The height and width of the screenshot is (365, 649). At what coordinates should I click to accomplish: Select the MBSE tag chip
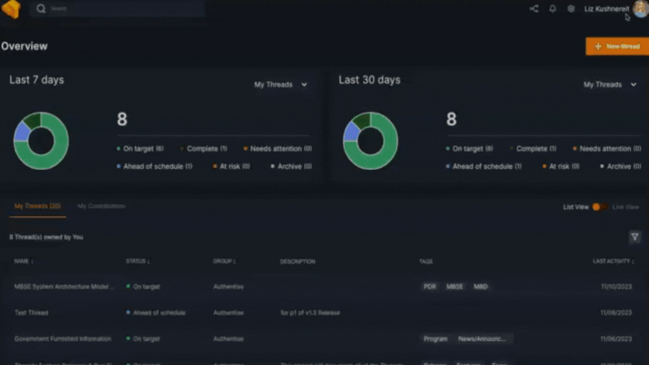click(x=455, y=286)
